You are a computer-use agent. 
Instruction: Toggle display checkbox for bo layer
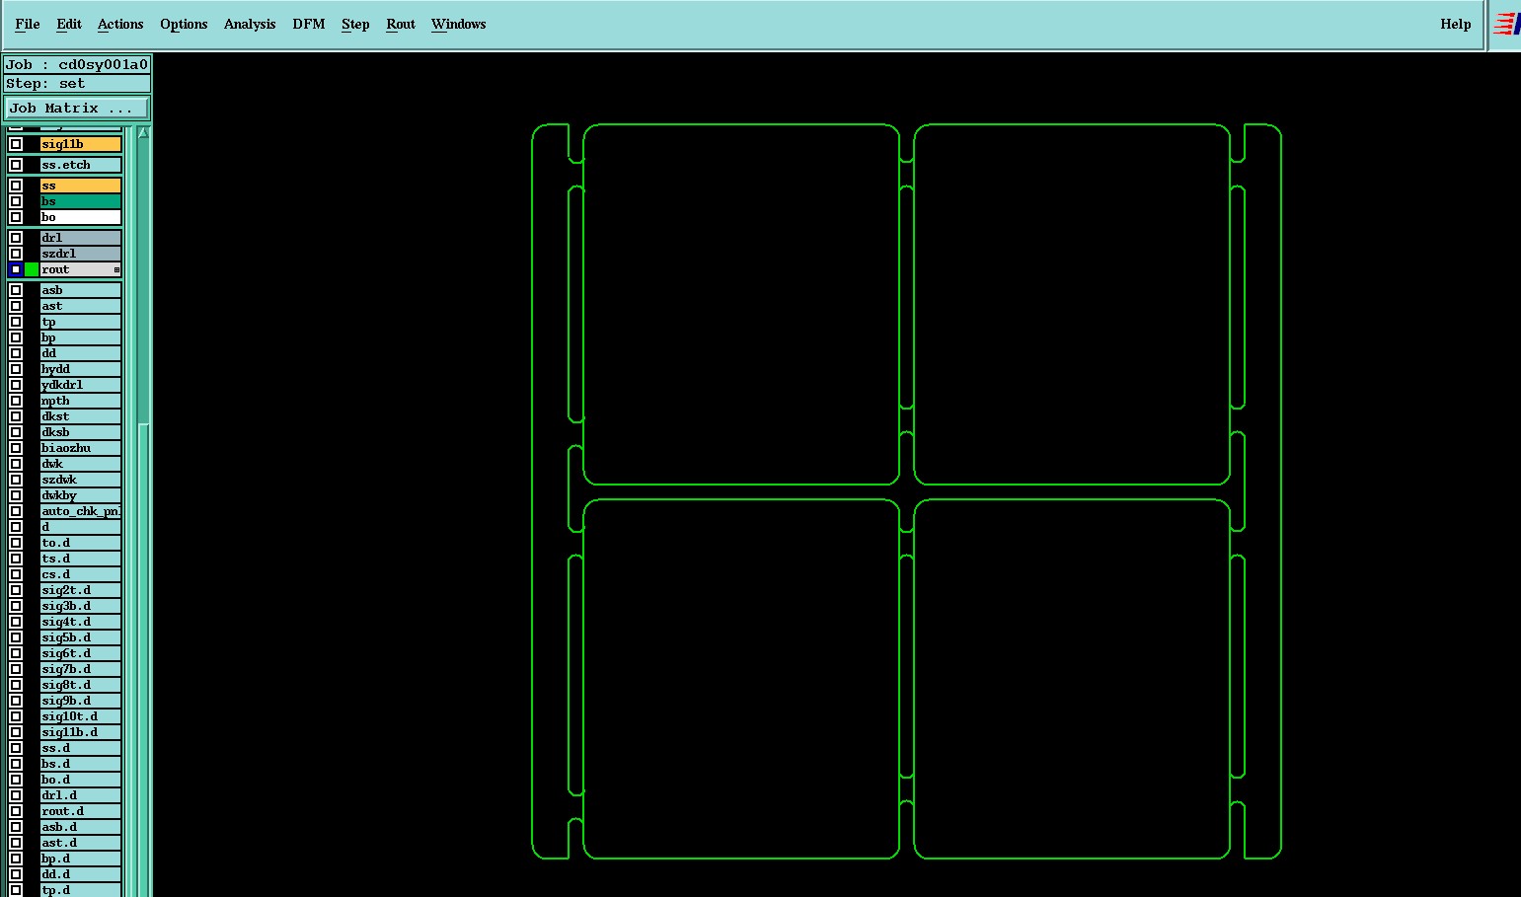16,217
